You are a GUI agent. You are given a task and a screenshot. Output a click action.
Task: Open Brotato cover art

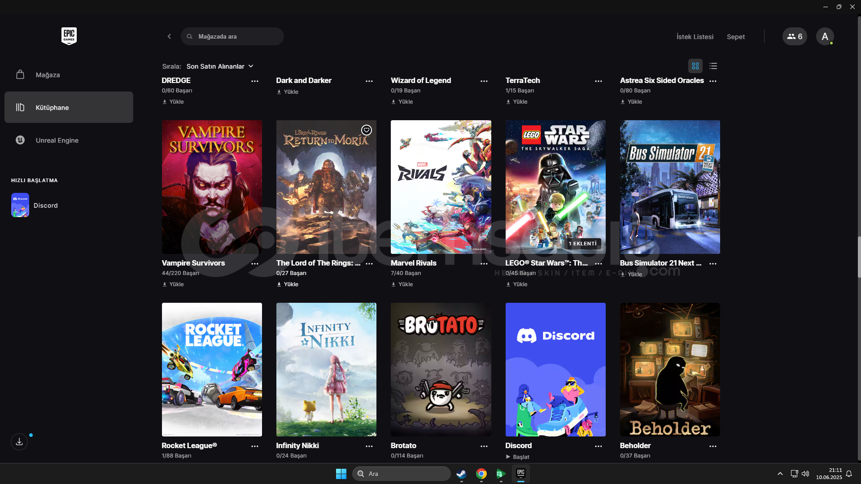point(441,369)
